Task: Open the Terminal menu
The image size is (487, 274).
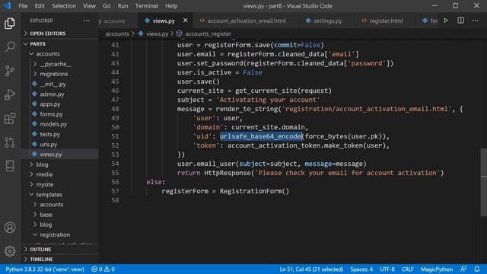Action: 147,5
